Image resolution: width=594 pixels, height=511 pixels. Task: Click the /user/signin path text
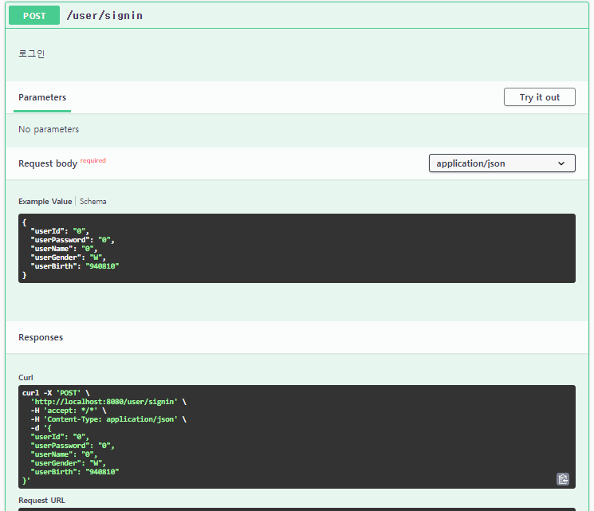[x=104, y=15]
